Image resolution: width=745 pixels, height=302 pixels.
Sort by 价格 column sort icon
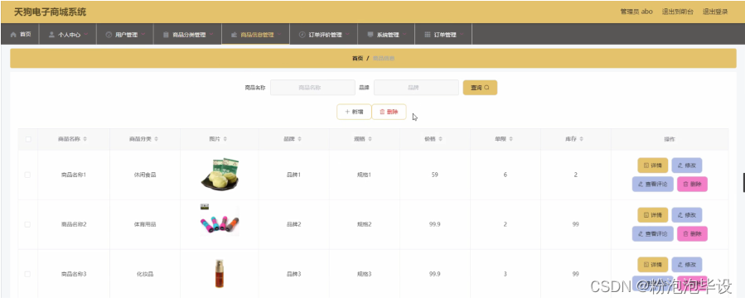440,139
